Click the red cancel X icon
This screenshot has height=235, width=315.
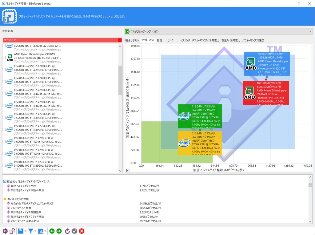(x=82, y=231)
